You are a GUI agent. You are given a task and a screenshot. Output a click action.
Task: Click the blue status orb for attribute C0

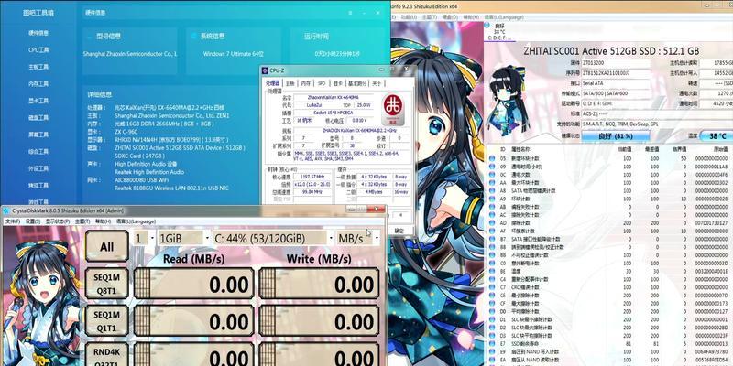(492, 264)
